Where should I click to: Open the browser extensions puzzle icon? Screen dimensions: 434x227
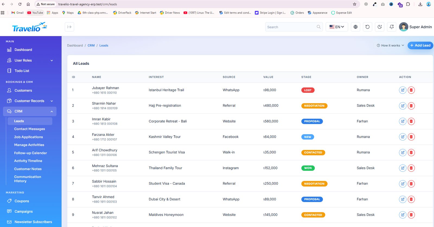tap(408, 4)
